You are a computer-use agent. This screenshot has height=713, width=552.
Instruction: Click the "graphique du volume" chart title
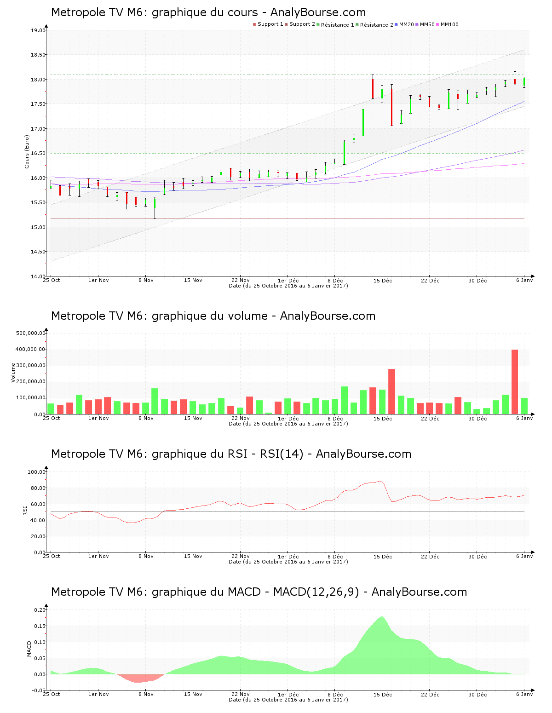point(213,316)
